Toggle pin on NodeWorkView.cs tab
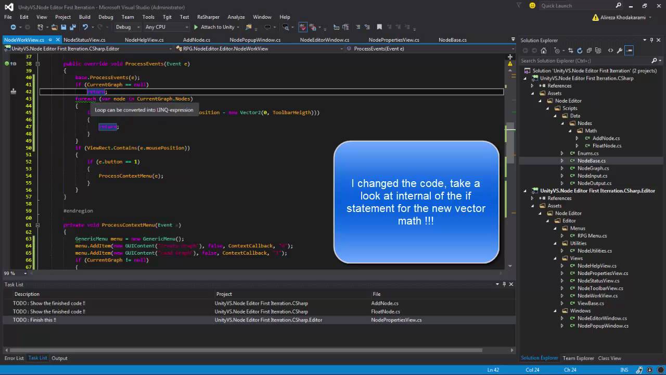This screenshot has height=375, width=666. 50,40
